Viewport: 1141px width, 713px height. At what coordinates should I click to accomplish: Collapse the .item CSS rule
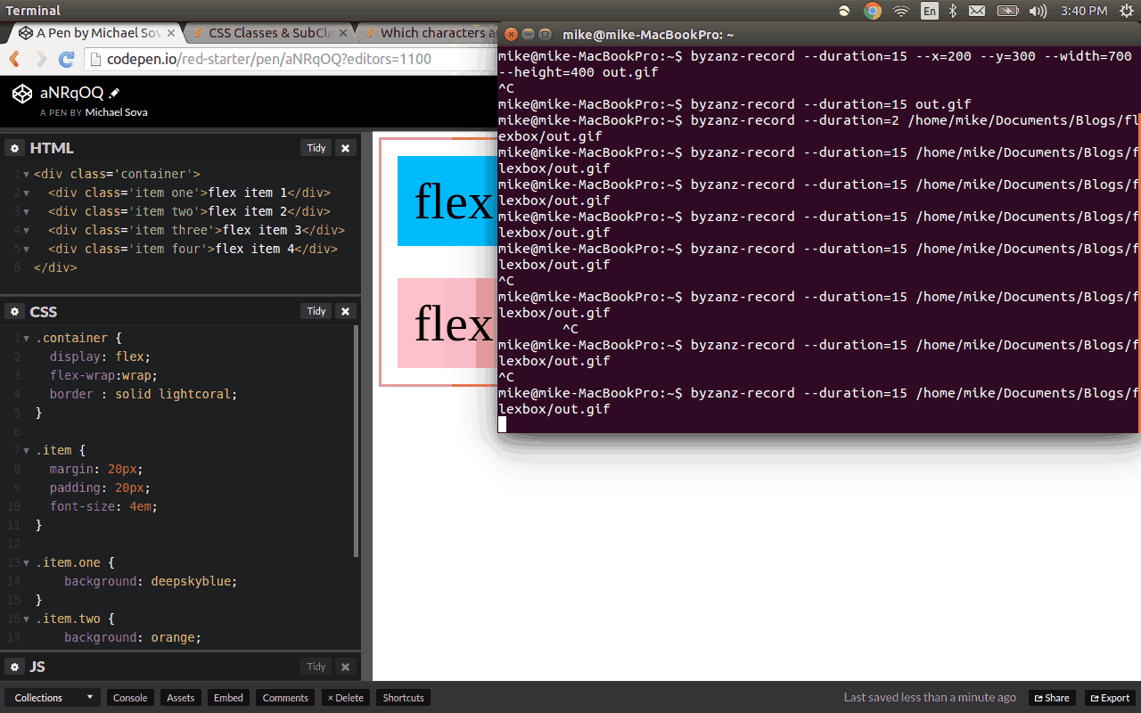pos(27,450)
